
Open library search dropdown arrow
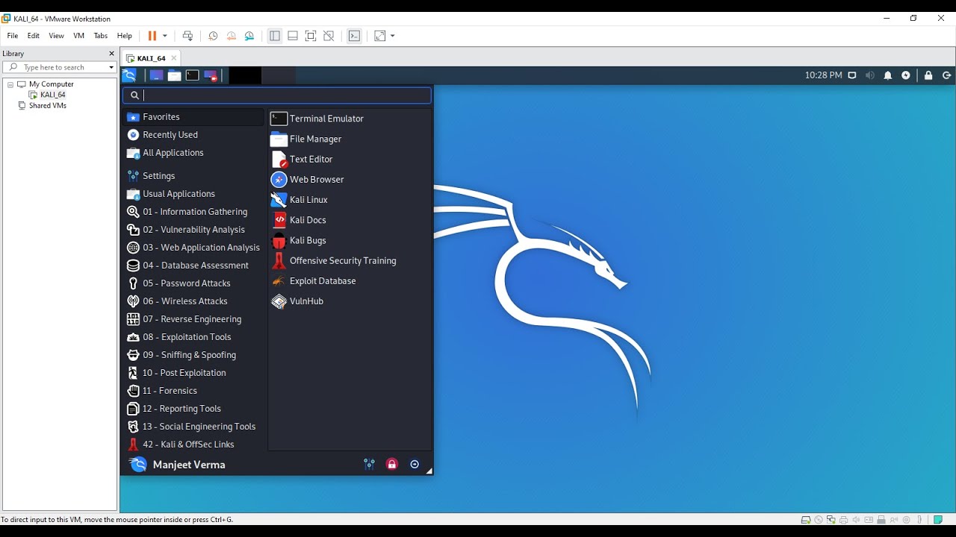(111, 67)
